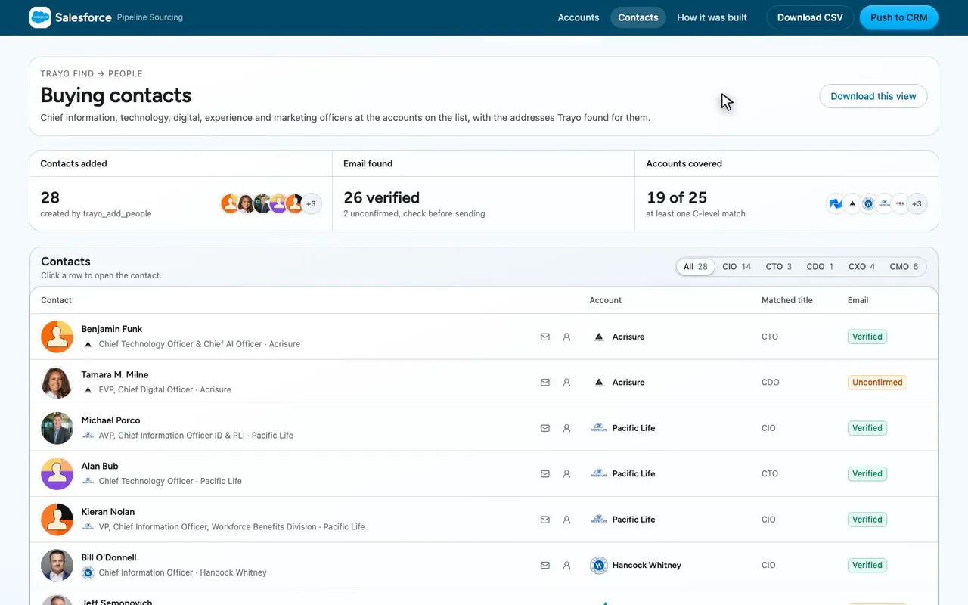
Task: Click Download CSV button
Action: point(810,17)
